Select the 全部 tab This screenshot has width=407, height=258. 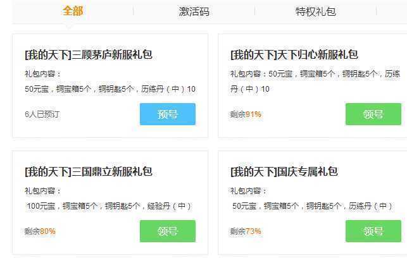73,11
